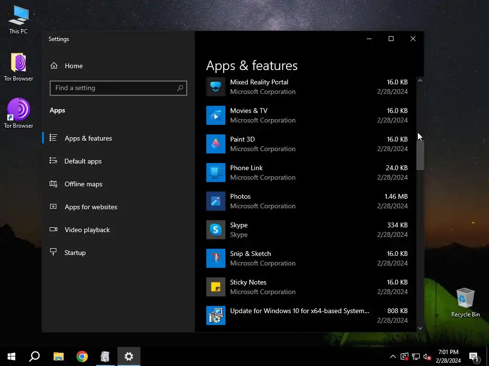Click the Phone Link app icon

pos(215,173)
